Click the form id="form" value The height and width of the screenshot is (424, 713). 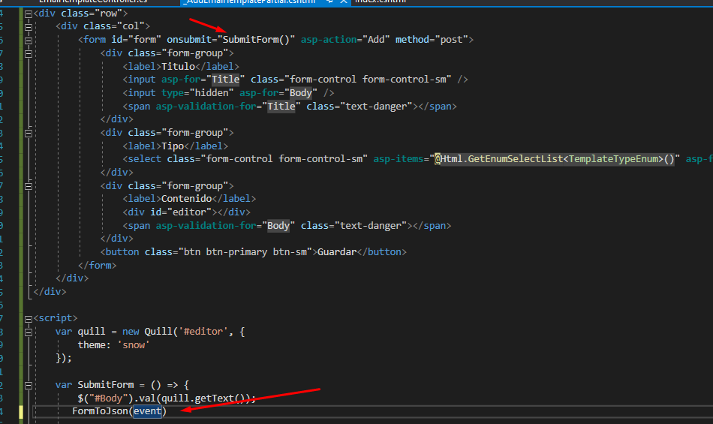[x=145, y=40]
